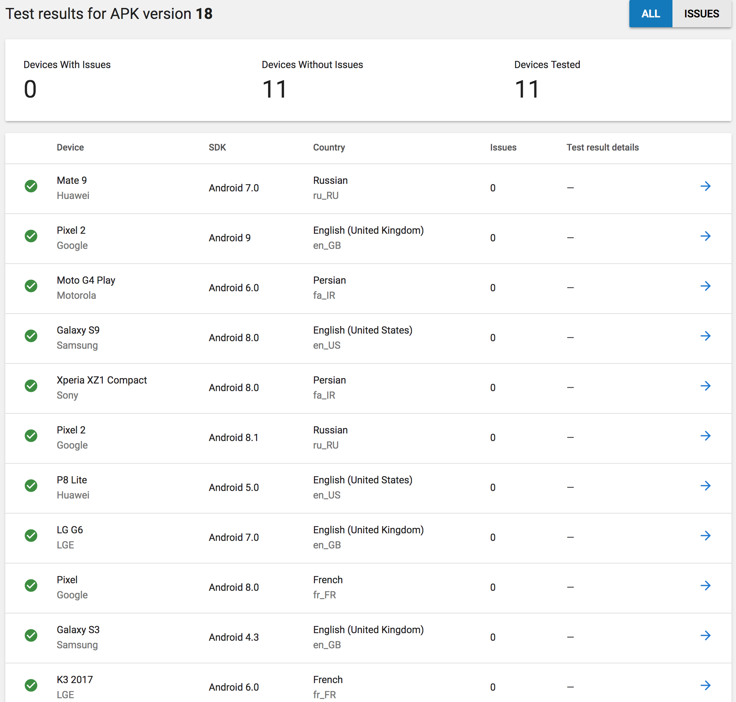Open details arrow for Pixel Android 8.0 French
The width and height of the screenshot is (736, 702).
705,586
